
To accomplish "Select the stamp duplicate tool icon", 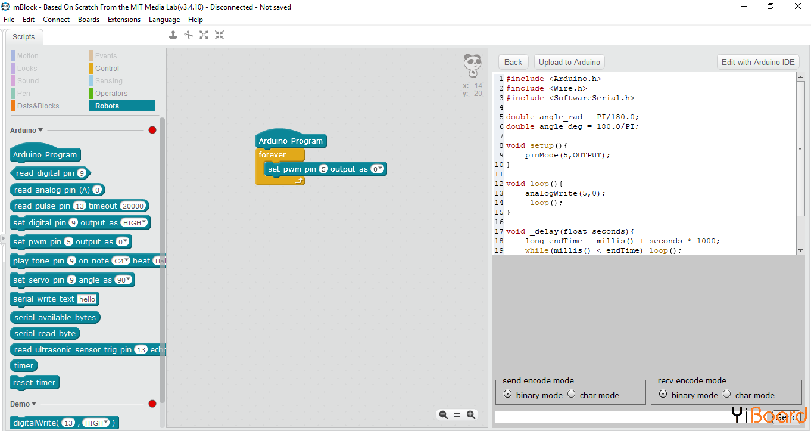I will click(173, 35).
